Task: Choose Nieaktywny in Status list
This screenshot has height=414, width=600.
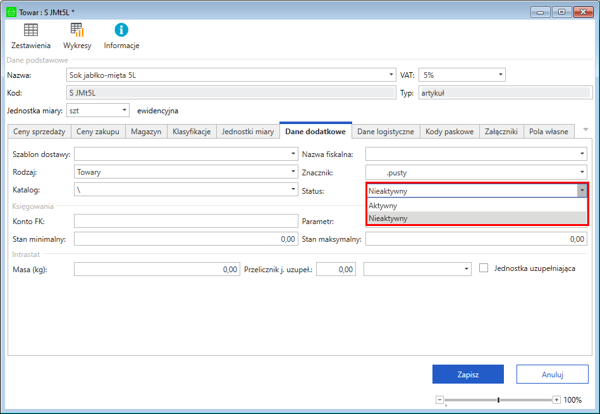Action: click(388, 218)
